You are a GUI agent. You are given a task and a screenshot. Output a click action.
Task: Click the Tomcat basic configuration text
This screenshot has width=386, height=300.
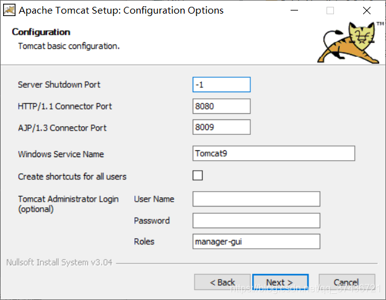click(x=69, y=46)
